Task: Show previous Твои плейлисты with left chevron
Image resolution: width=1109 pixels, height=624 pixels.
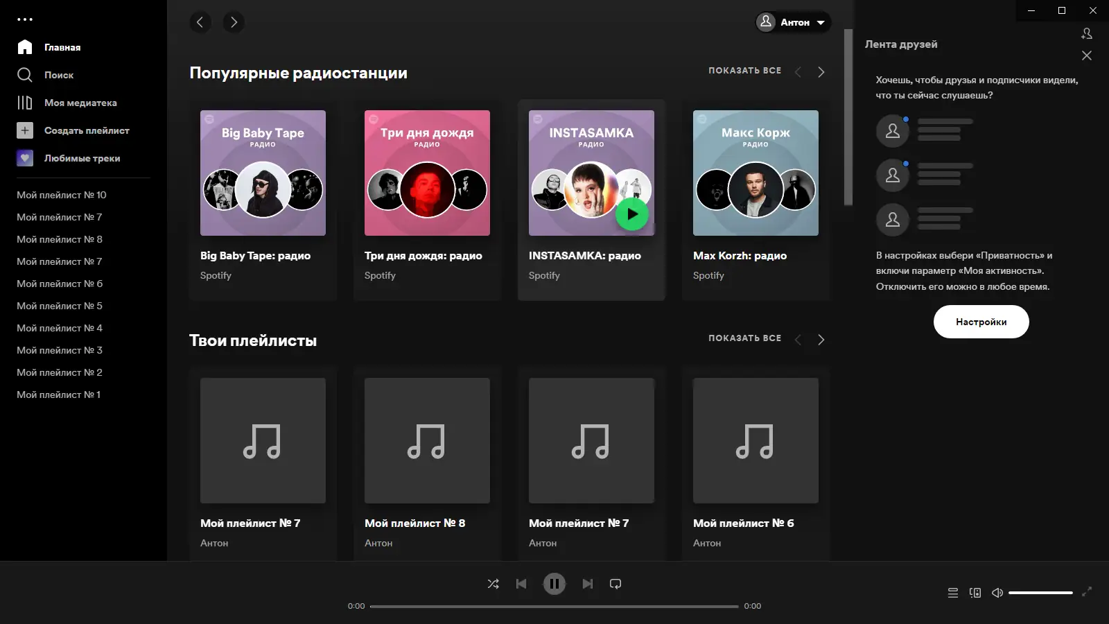Action: (x=798, y=340)
